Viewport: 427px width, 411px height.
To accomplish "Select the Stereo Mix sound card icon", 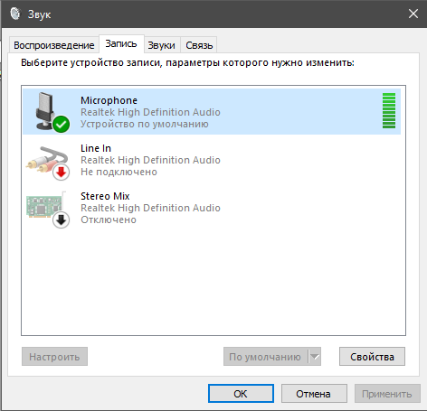I will click(48, 210).
